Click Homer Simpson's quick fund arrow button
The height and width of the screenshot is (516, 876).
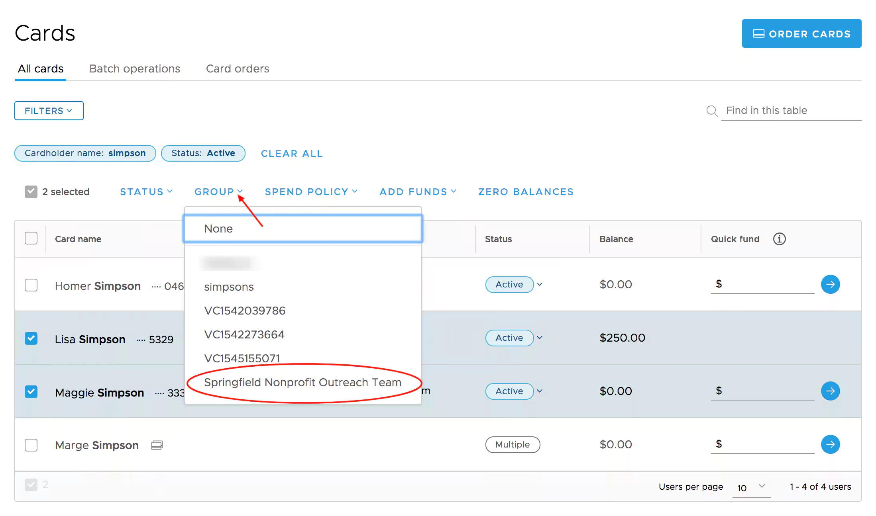pos(830,284)
